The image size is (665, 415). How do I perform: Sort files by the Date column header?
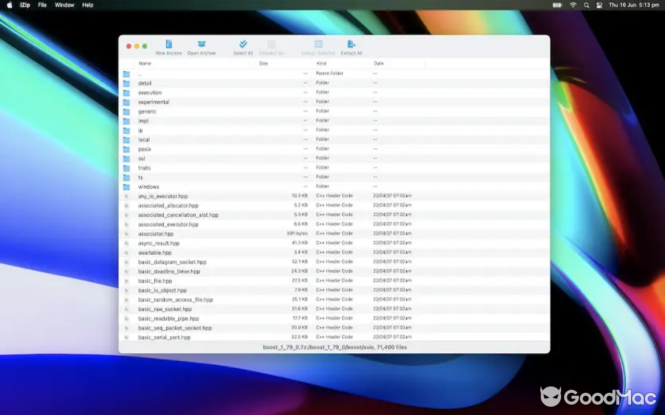pos(379,63)
